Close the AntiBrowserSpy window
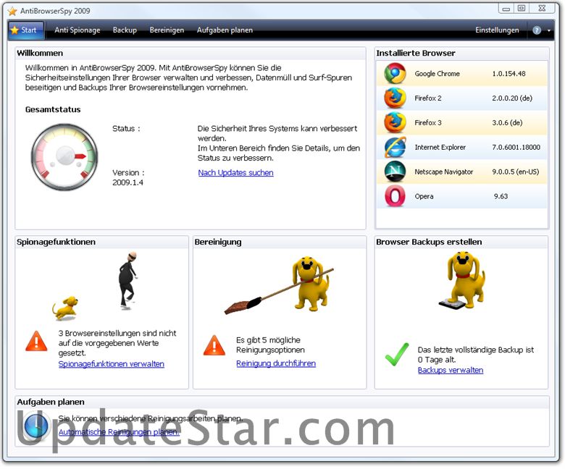 [x=542, y=9]
